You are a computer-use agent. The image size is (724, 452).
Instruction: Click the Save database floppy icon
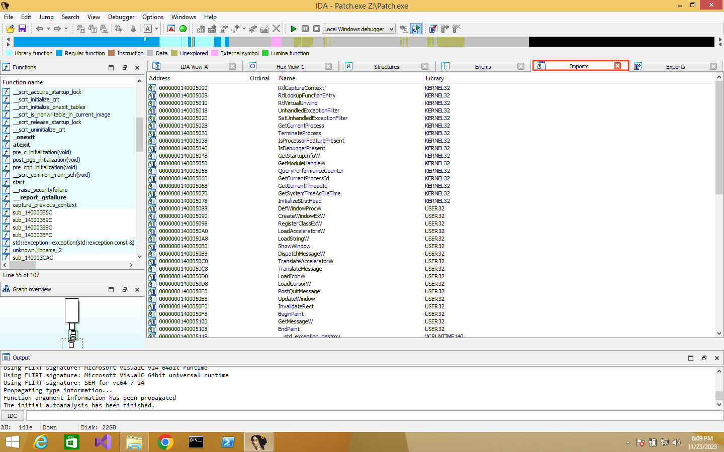click(x=22, y=29)
